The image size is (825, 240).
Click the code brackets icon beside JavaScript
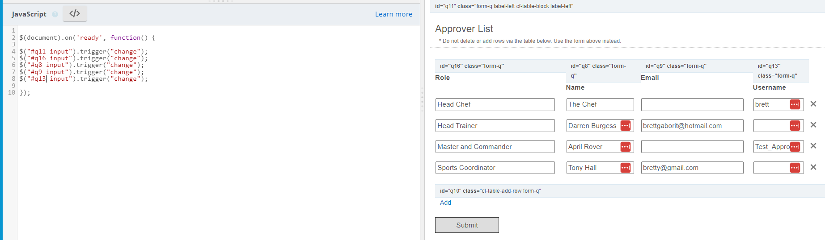[75, 14]
